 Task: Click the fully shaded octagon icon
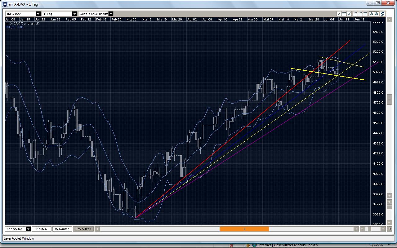click(x=376, y=14)
